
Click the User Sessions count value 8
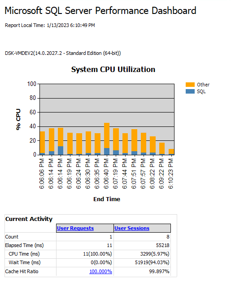tap(168, 237)
